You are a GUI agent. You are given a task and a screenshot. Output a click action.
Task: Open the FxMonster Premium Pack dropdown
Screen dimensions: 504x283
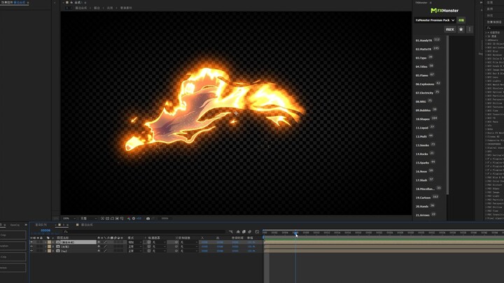click(x=434, y=20)
